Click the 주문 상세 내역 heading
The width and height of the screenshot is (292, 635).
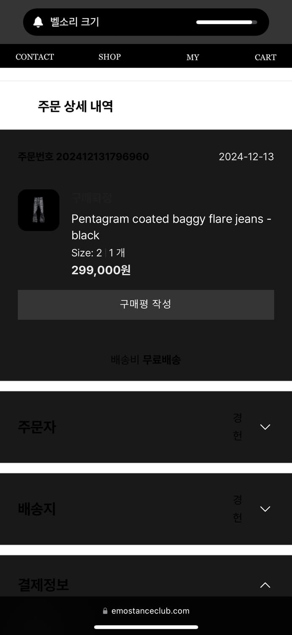(76, 106)
